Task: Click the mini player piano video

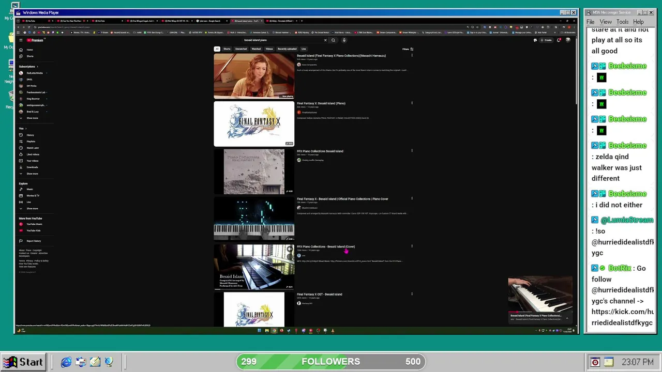Action: pyautogui.click(x=540, y=295)
